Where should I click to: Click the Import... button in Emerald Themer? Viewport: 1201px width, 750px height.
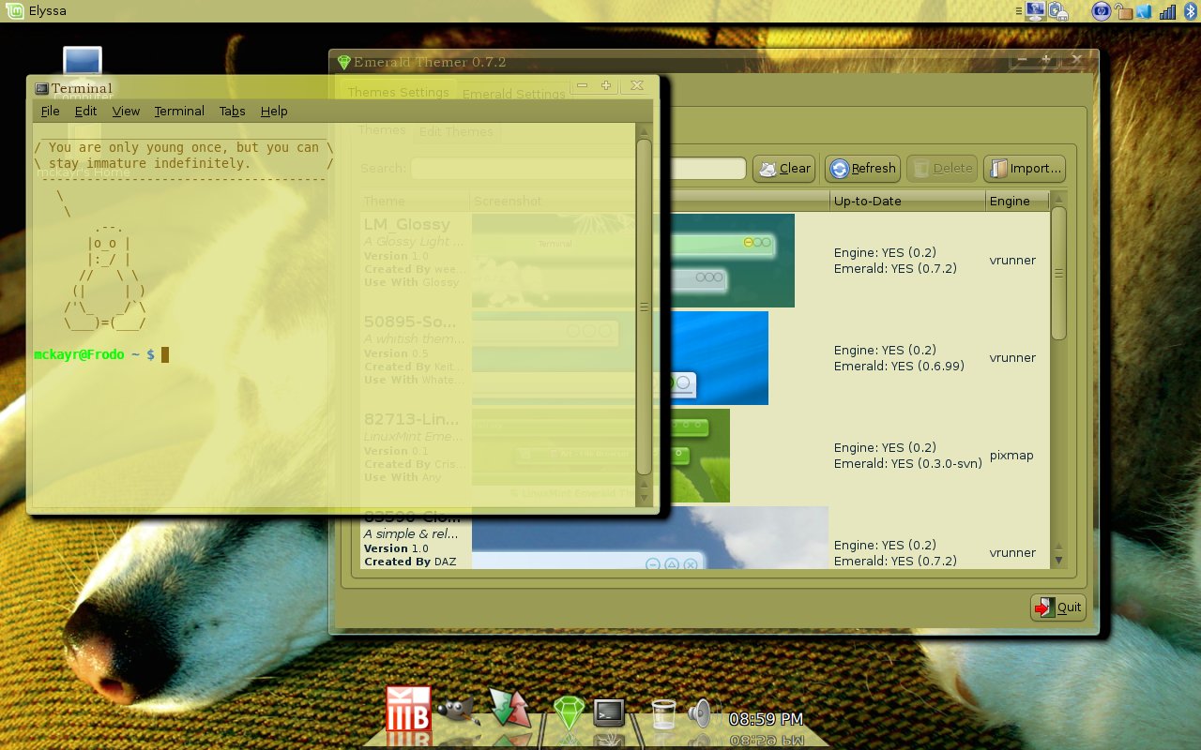pos(1025,169)
